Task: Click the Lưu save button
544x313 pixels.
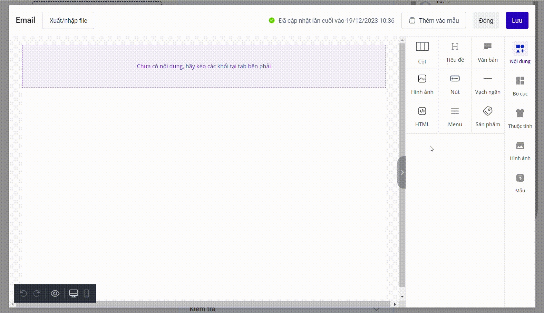Action: 517,21
